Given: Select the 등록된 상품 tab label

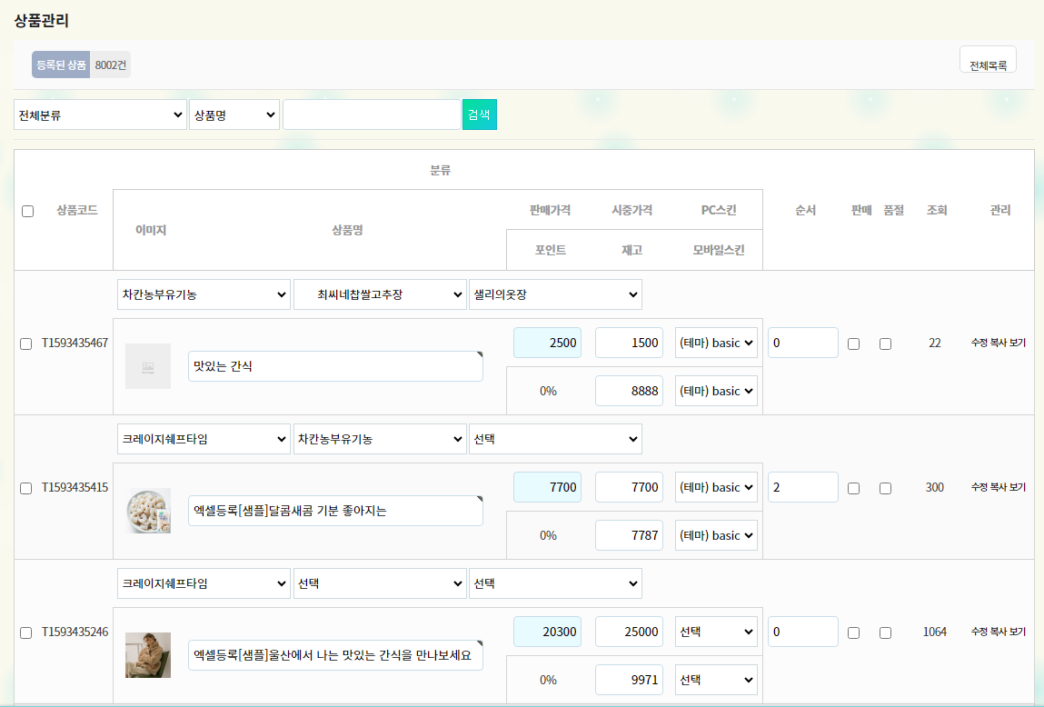Looking at the screenshot, I should [x=61, y=65].
